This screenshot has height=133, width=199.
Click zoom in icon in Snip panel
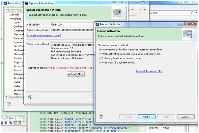[11, 122]
